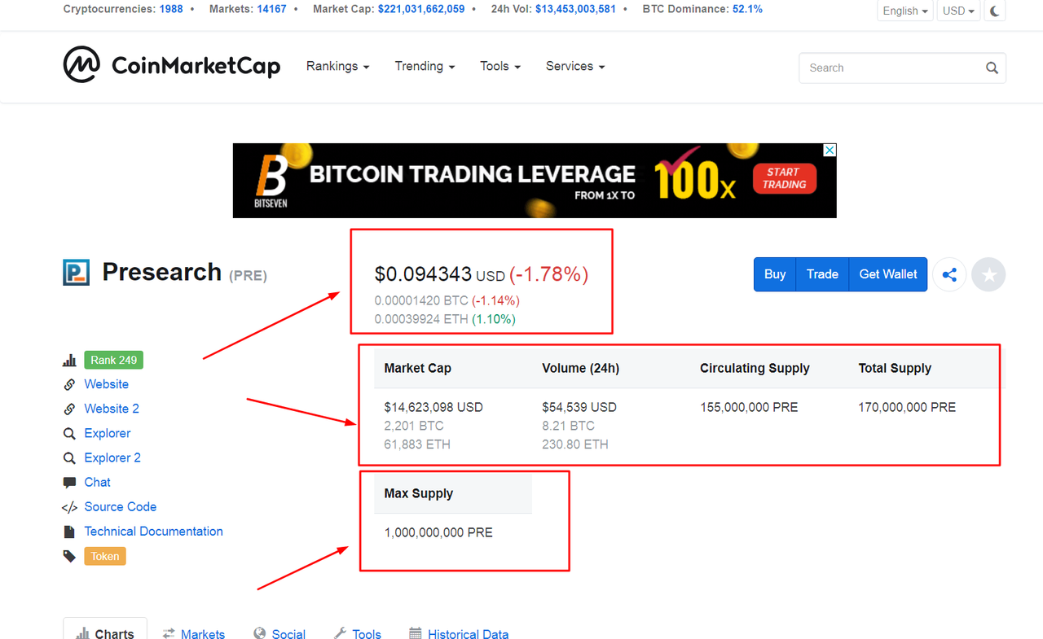
Task: Click 24h Vol value $13,453,003,581
Action: point(575,10)
